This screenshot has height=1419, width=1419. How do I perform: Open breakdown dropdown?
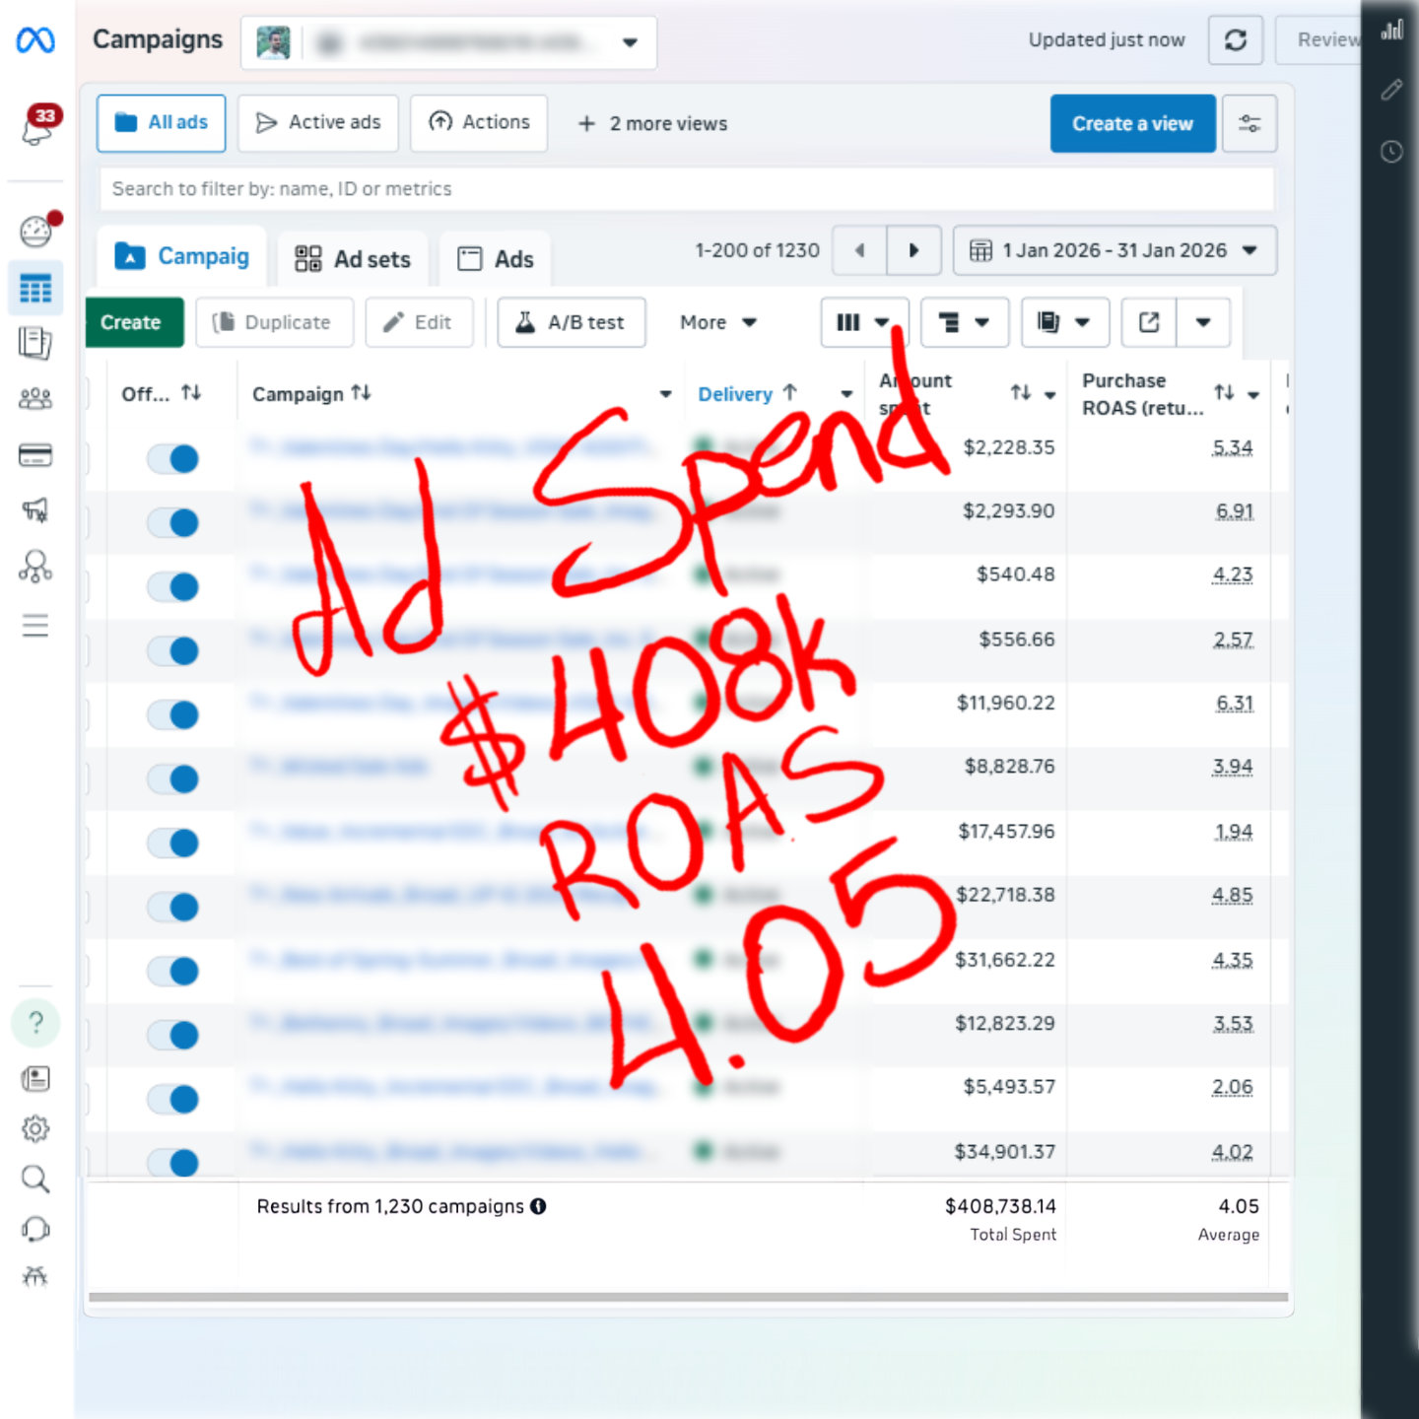click(965, 322)
